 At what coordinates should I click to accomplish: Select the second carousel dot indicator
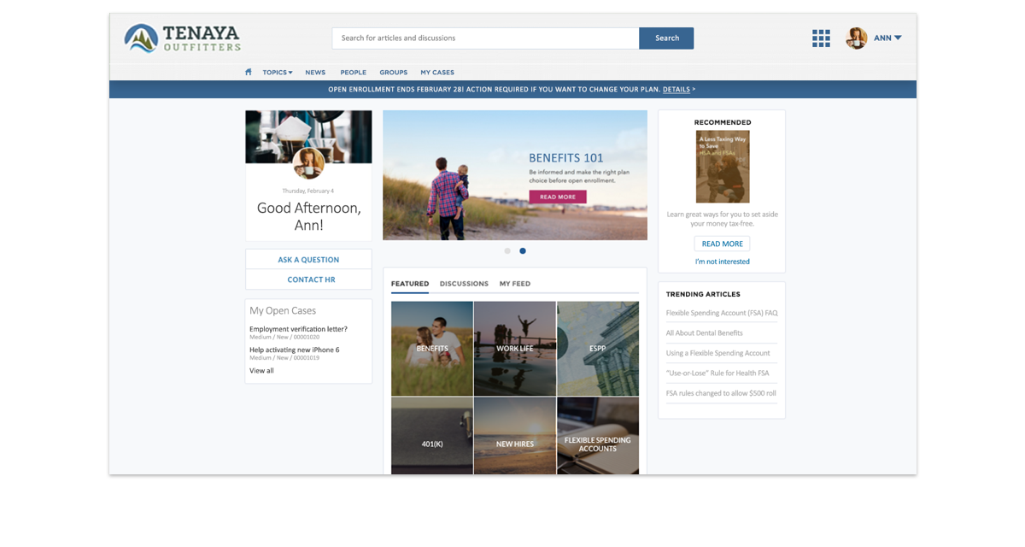(523, 251)
